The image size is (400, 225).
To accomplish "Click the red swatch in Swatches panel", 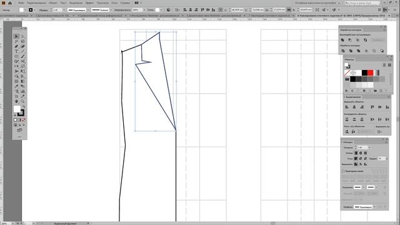I will 371,73.
